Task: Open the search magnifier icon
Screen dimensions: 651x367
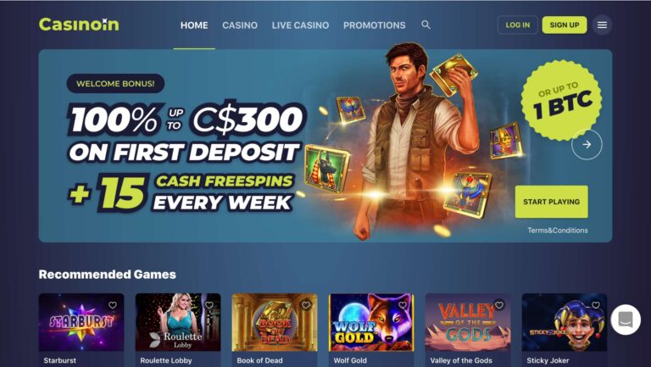Action: pyautogui.click(x=426, y=25)
